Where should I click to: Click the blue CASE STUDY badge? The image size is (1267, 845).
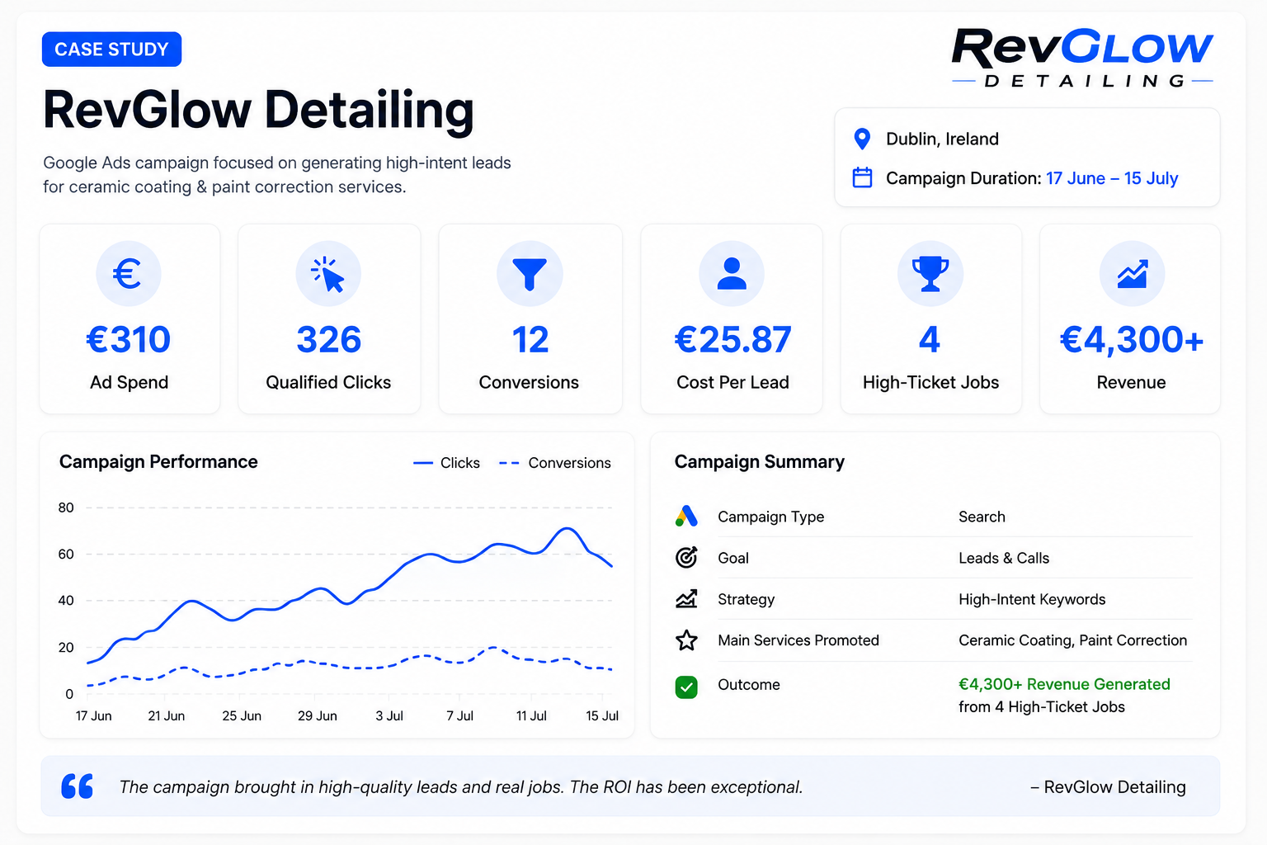(x=111, y=50)
